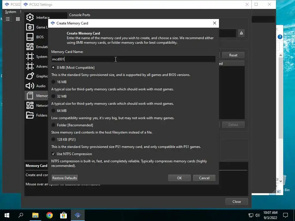Open the Windows Start menu
This screenshot has height=221, width=295.
(x=7, y=215)
